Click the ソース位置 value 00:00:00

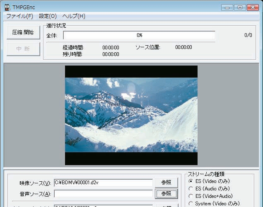(183, 47)
